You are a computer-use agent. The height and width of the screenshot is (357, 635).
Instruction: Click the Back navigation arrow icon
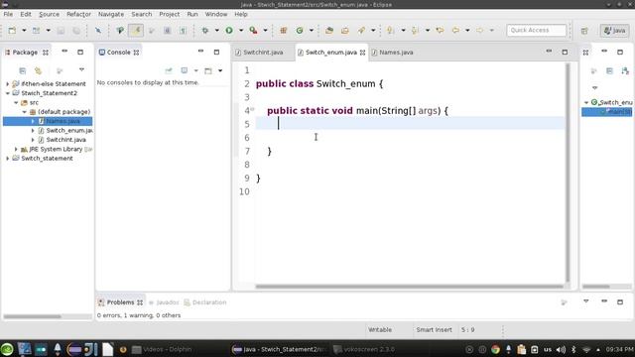click(456, 31)
